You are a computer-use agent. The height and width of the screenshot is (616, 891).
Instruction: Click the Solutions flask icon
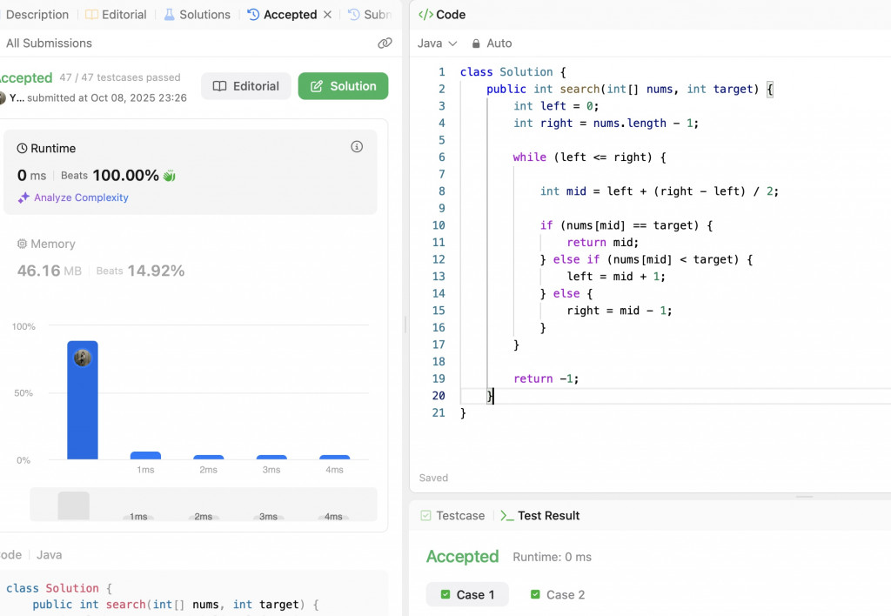[x=170, y=14]
